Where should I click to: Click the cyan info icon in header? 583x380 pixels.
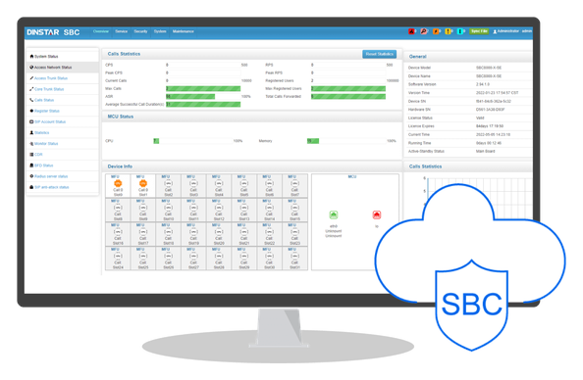tap(460, 31)
